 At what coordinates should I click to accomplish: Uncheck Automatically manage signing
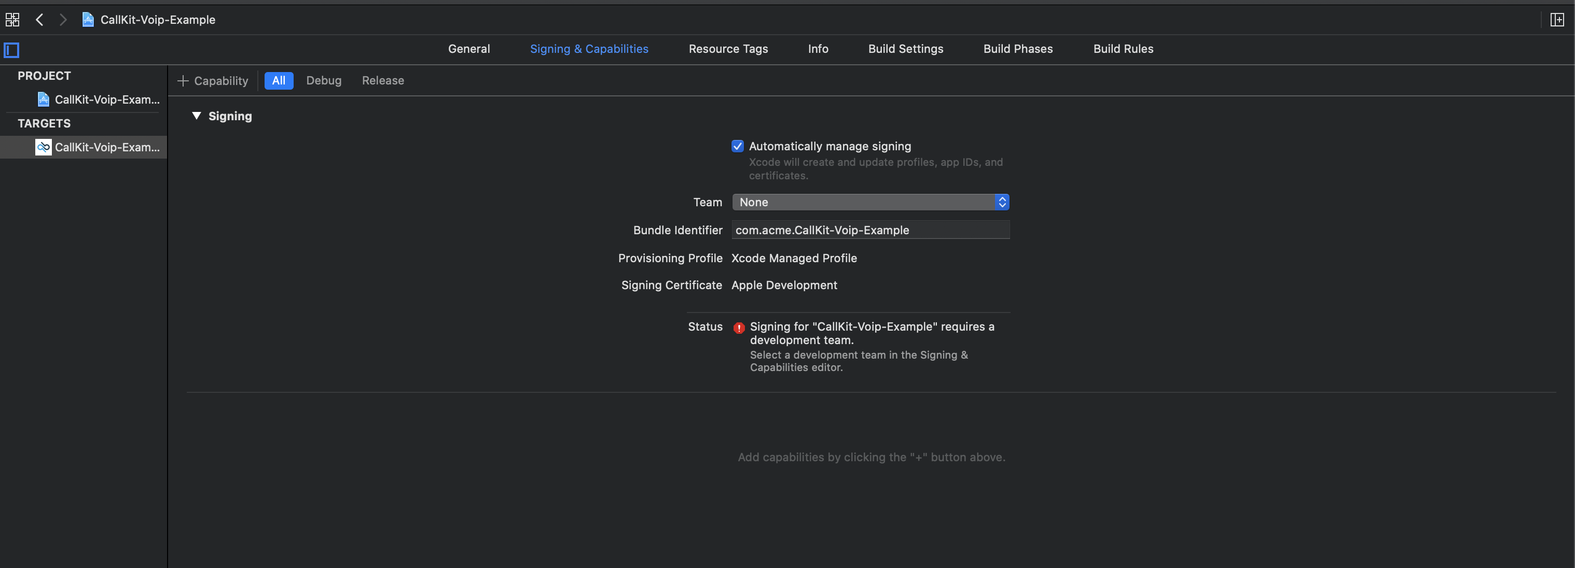(737, 146)
